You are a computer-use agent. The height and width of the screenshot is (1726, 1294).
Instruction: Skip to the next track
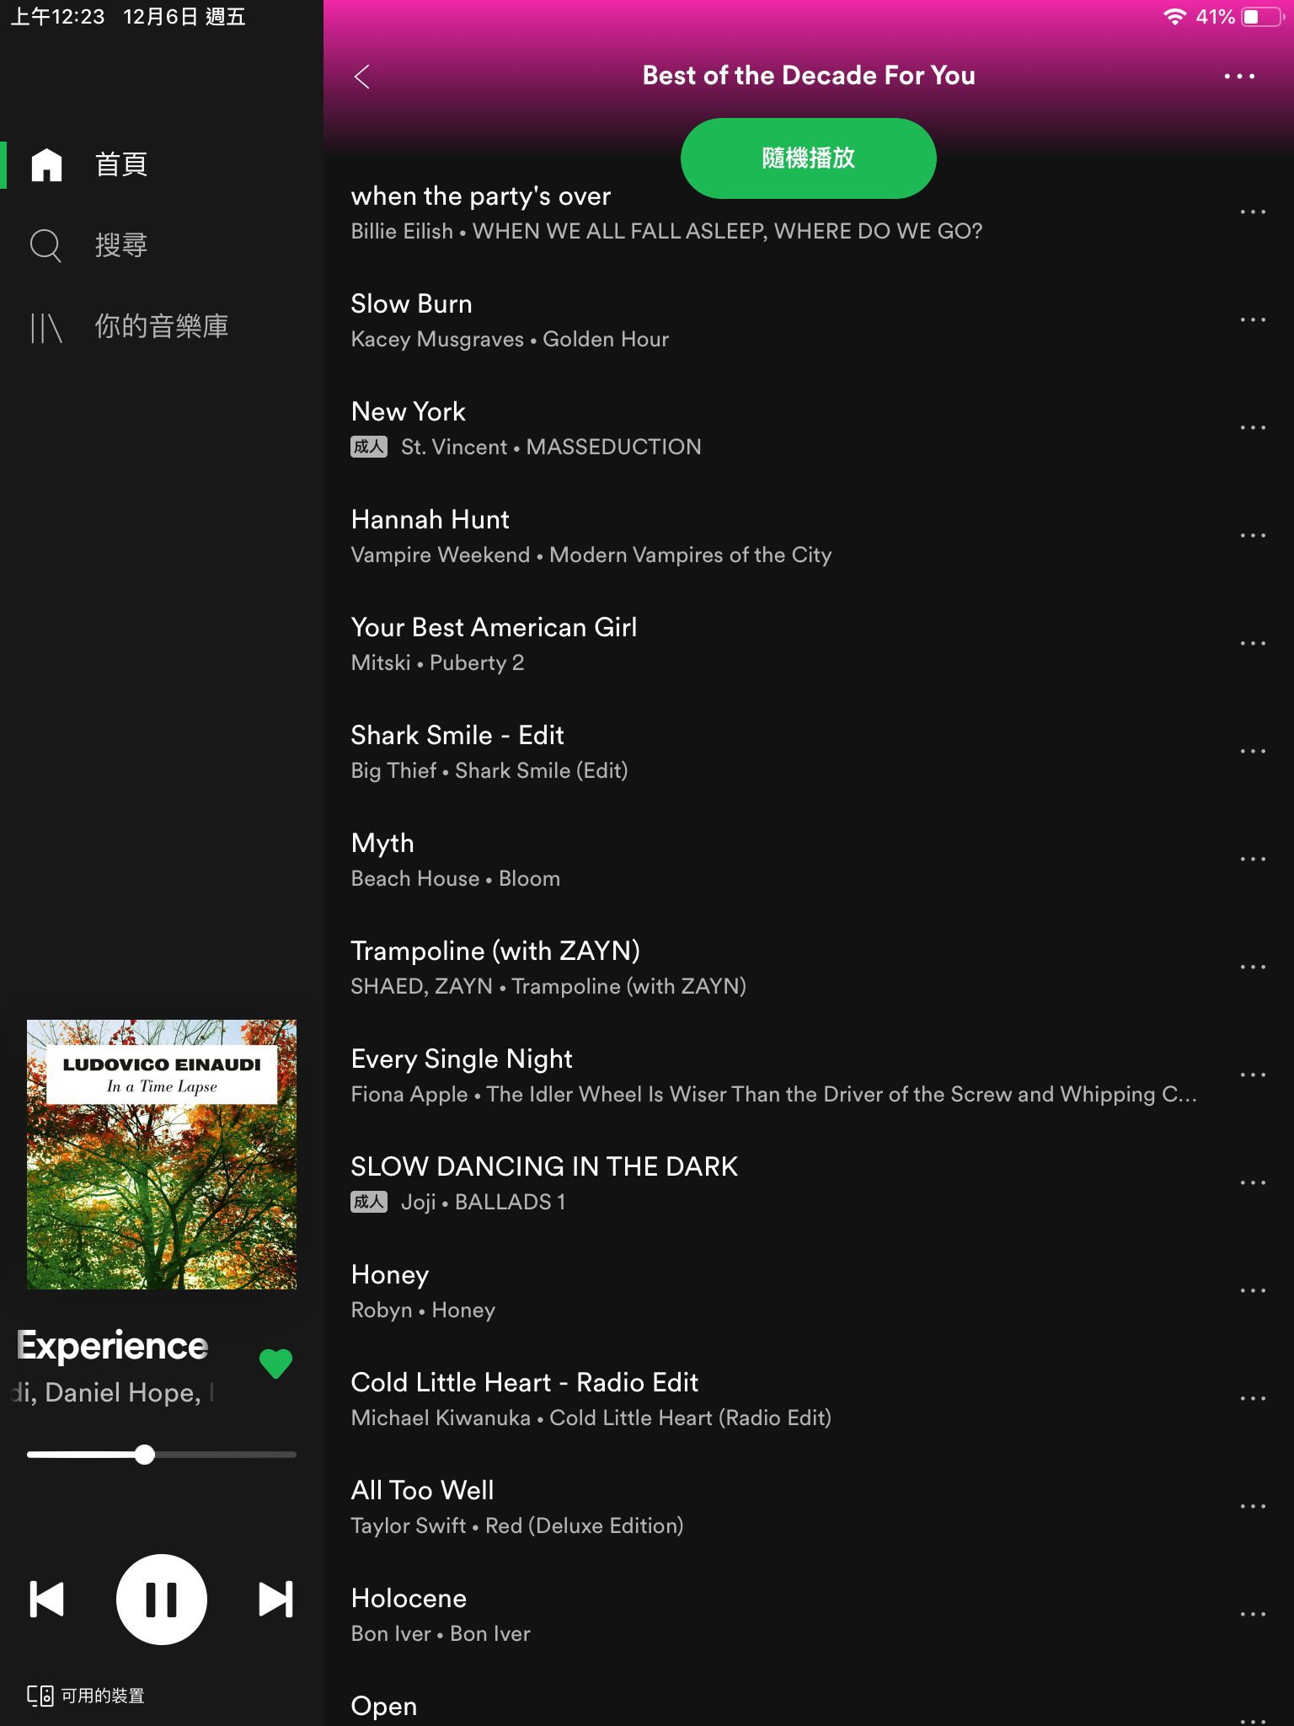[275, 1599]
